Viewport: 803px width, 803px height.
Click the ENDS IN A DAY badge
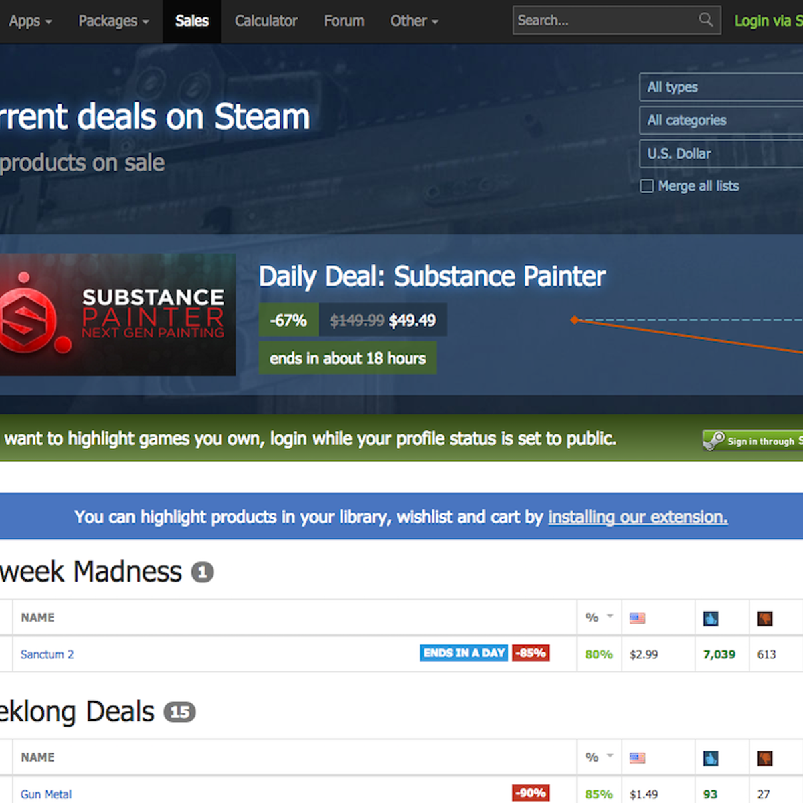(464, 653)
